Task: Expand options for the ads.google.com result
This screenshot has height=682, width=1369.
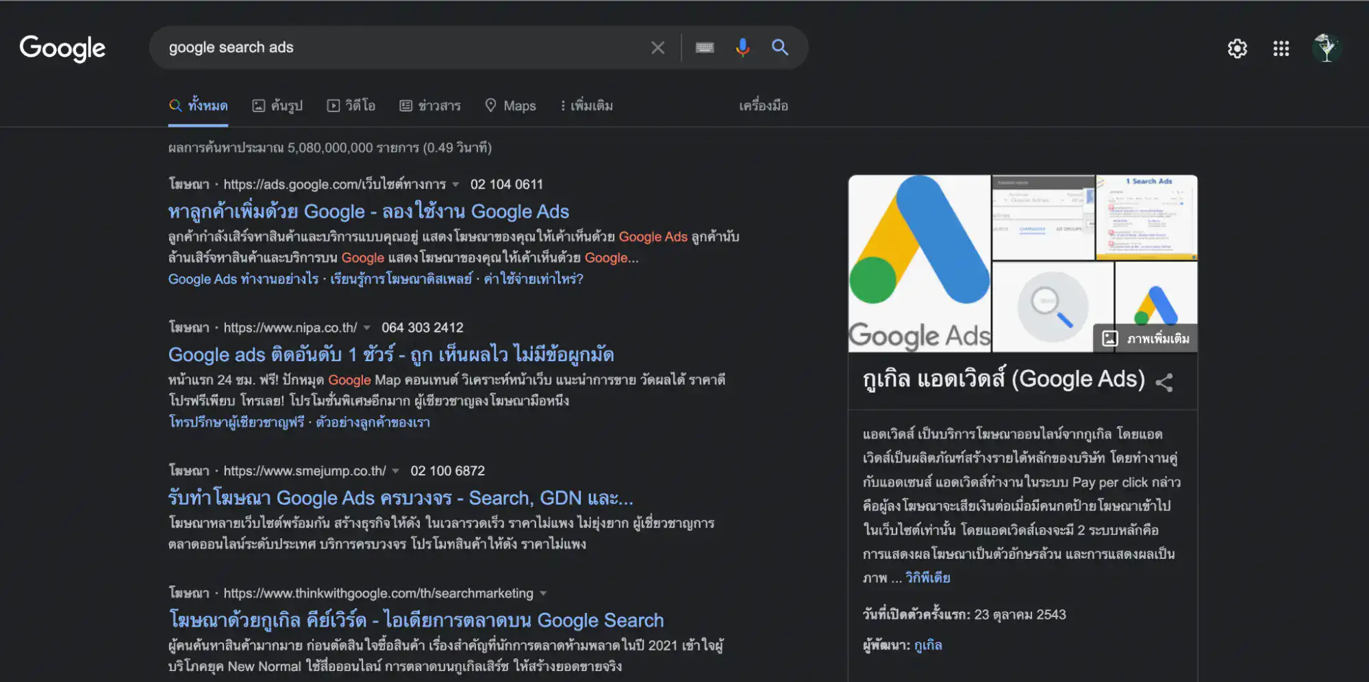Action: click(x=456, y=184)
